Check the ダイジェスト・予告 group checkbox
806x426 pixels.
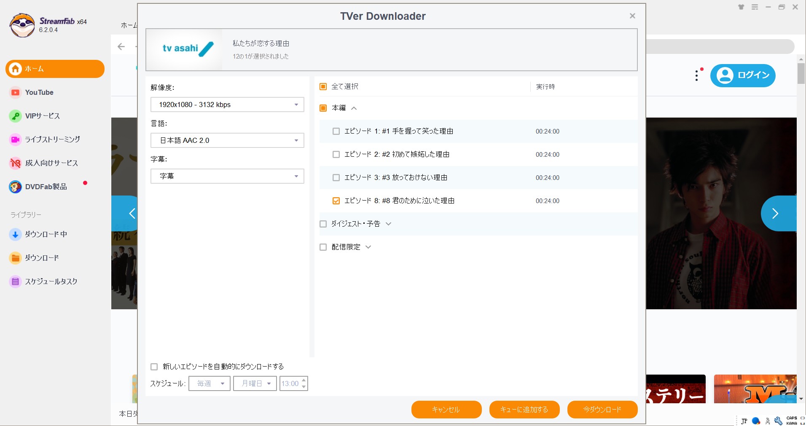(323, 224)
